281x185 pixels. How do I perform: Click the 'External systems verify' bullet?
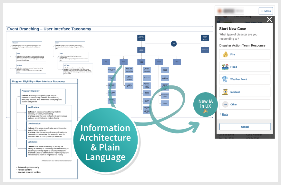coord(28,167)
